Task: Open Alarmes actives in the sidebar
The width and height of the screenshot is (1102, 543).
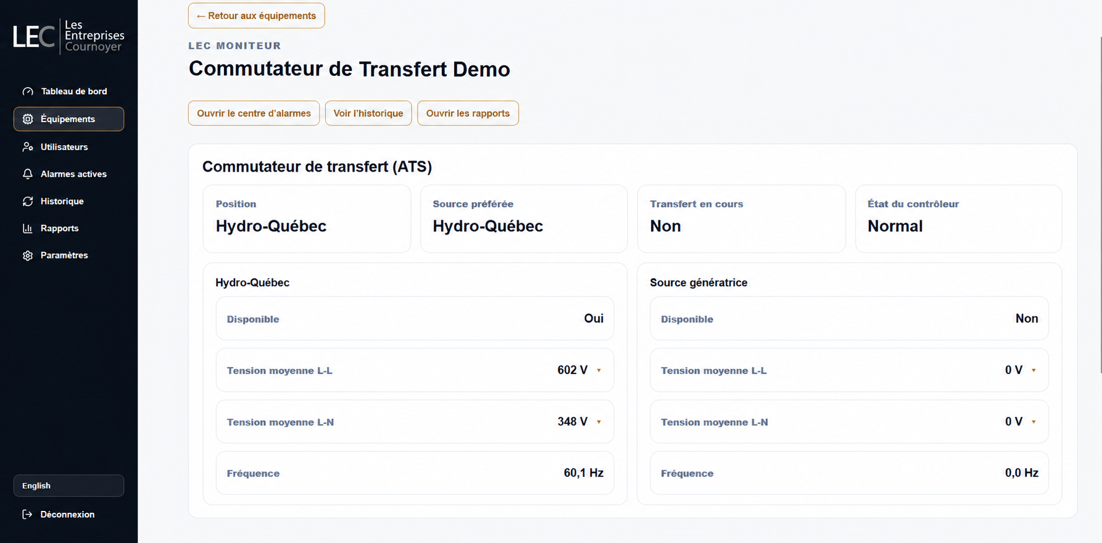Action: [68, 174]
